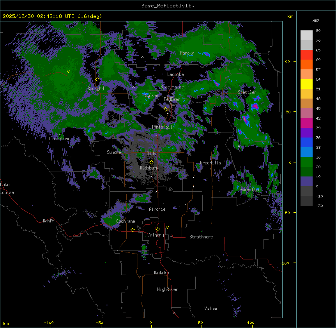
Task: Select the yellow diamond marker between Olds and Didsbury
Action: (x=151, y=162)
